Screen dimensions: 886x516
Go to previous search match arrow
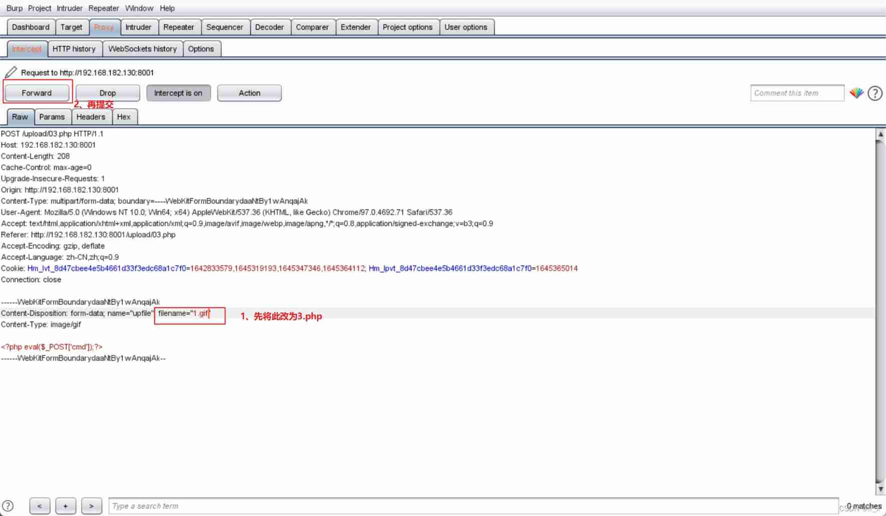click(40, 506)
